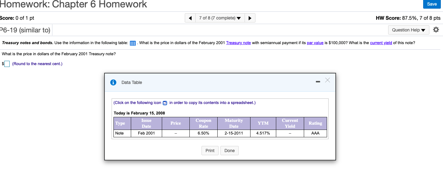The image size is (443, 170).
Task: Open the settings gear icon
Action: pyautogui.click(x=436, y=30)
